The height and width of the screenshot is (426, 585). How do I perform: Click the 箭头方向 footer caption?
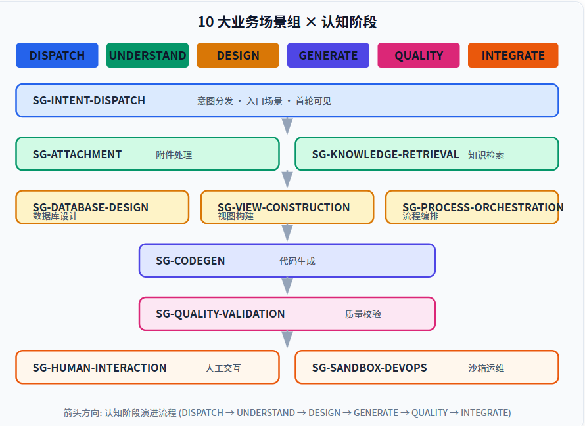point(287,413)
